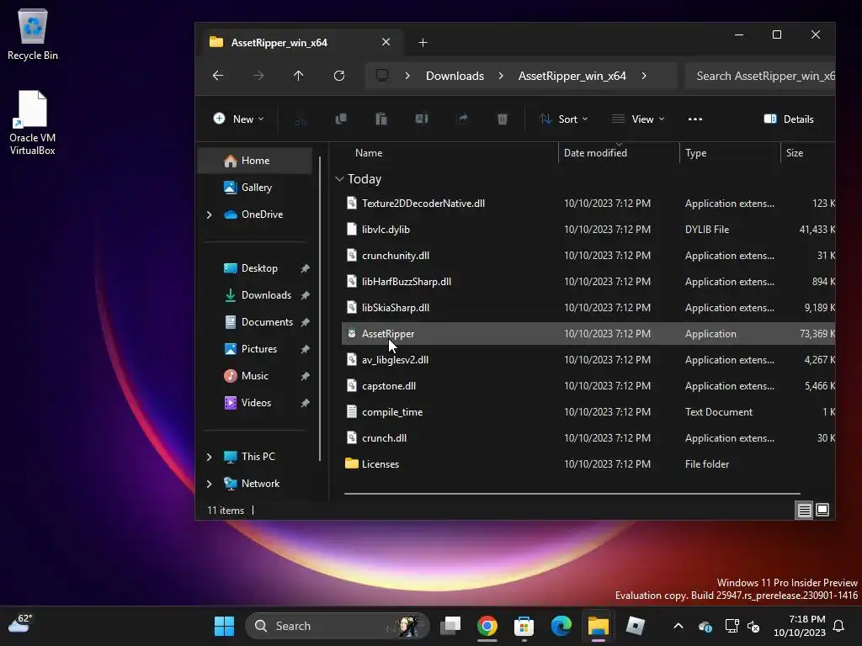Click the Rename toolbar icon
This screenshot has width=862, height=646.
coord(422,119)
